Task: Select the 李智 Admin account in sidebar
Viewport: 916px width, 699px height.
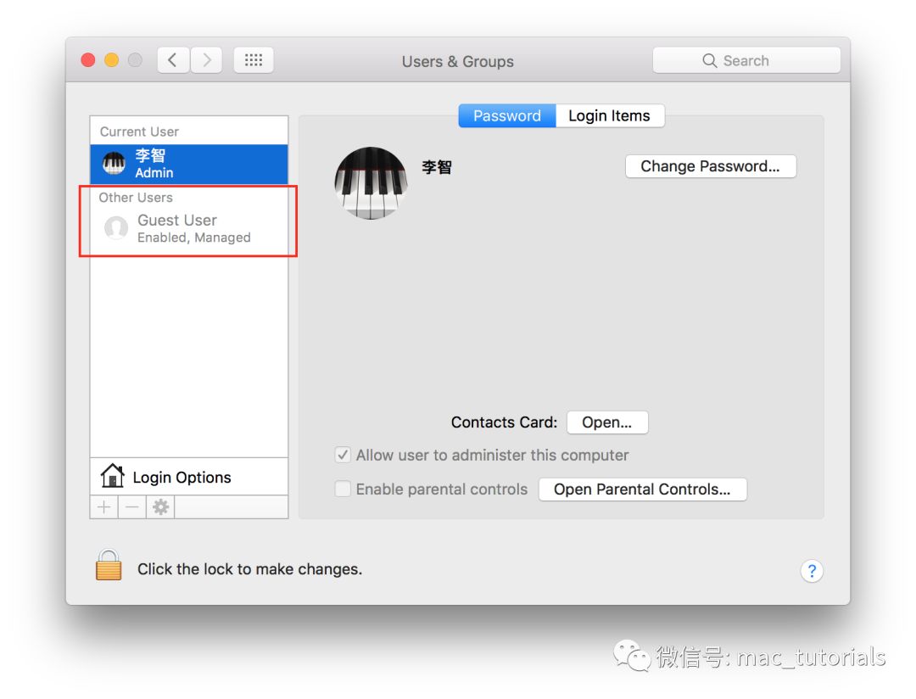Action: click(188, 164)
